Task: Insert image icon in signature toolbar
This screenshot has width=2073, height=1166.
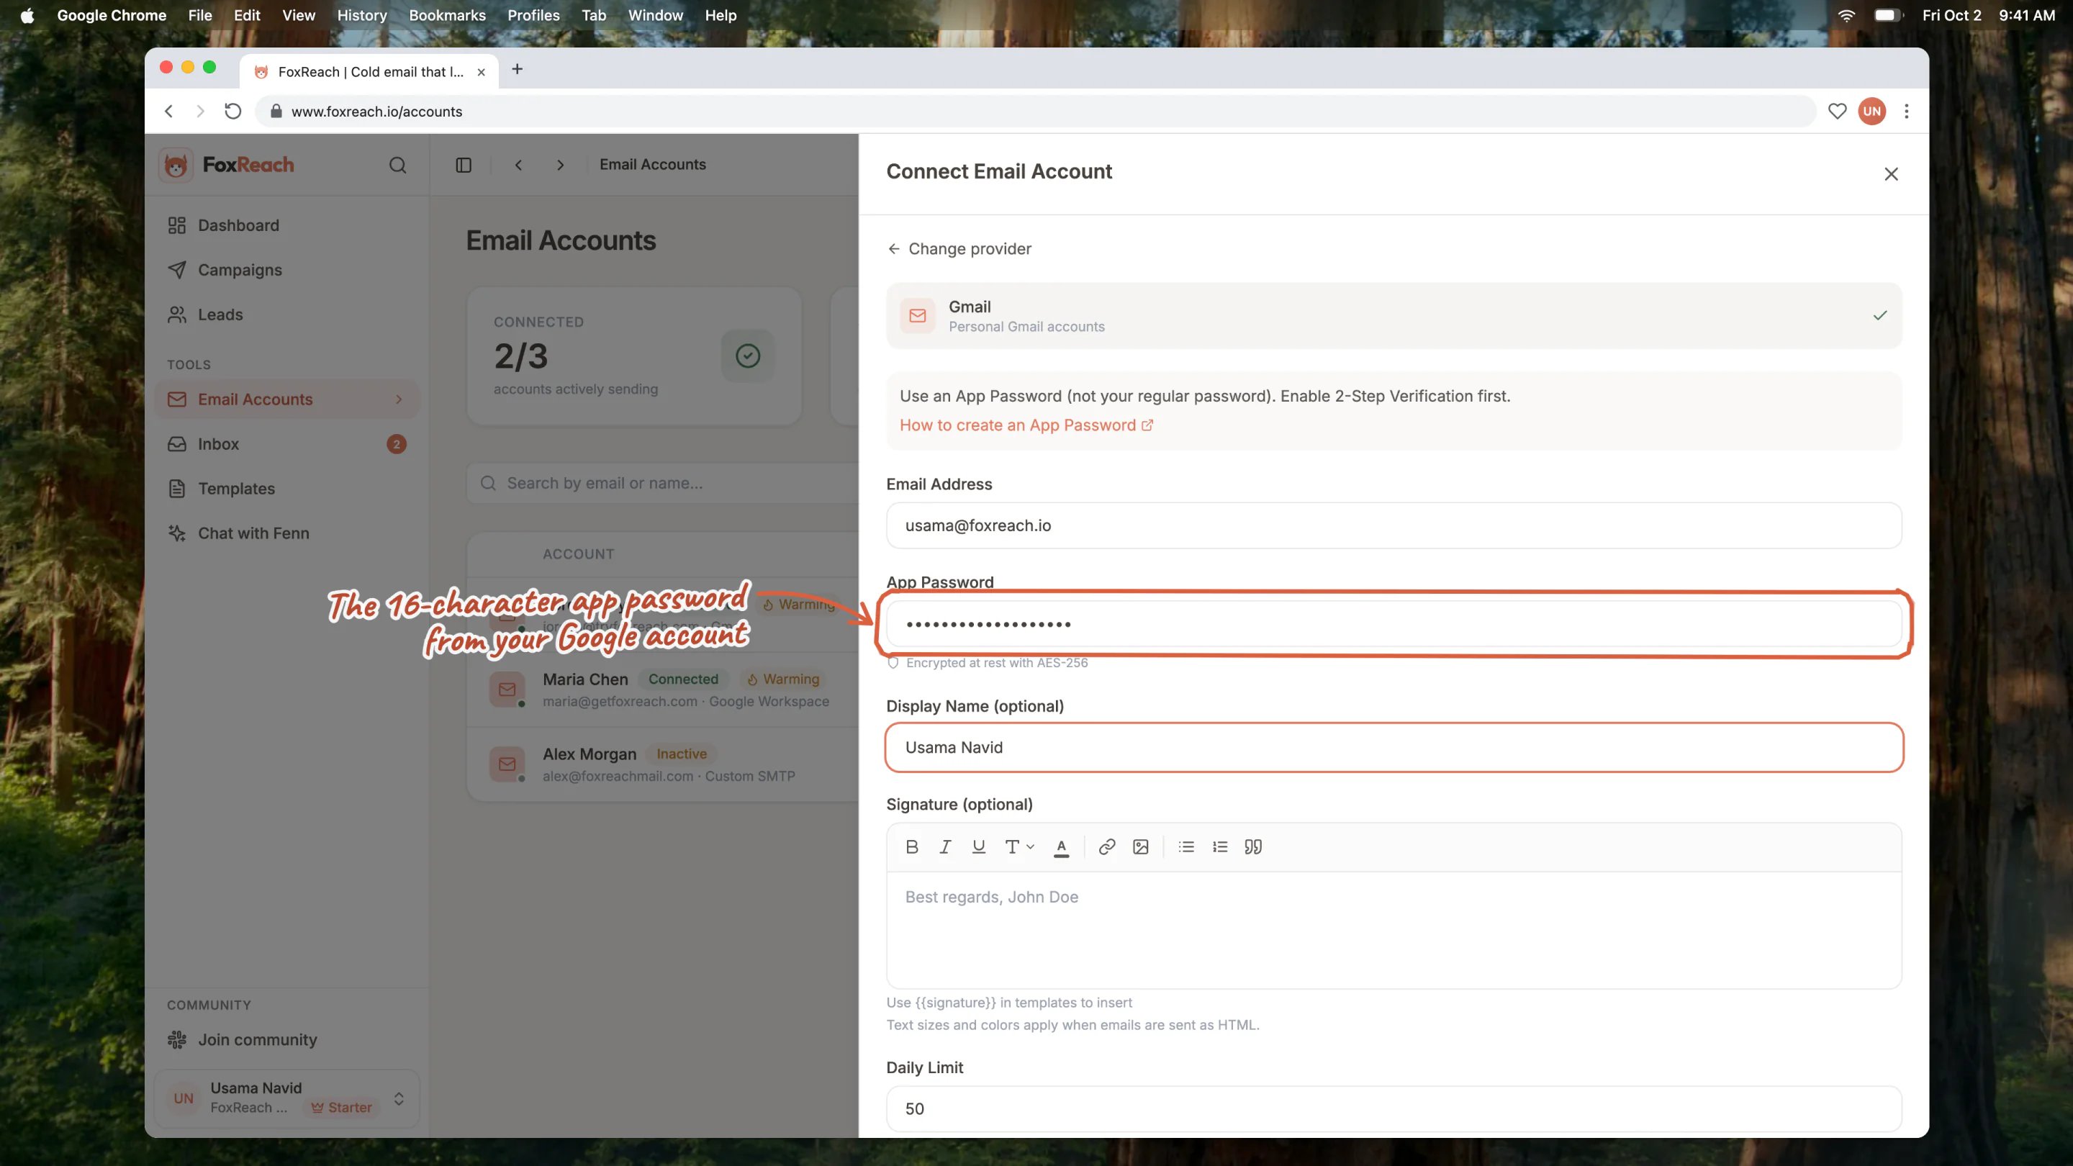Action: pyautogui.click(x=1140, y=846)
